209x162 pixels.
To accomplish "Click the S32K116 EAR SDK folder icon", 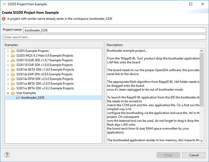I will [13, 60].
